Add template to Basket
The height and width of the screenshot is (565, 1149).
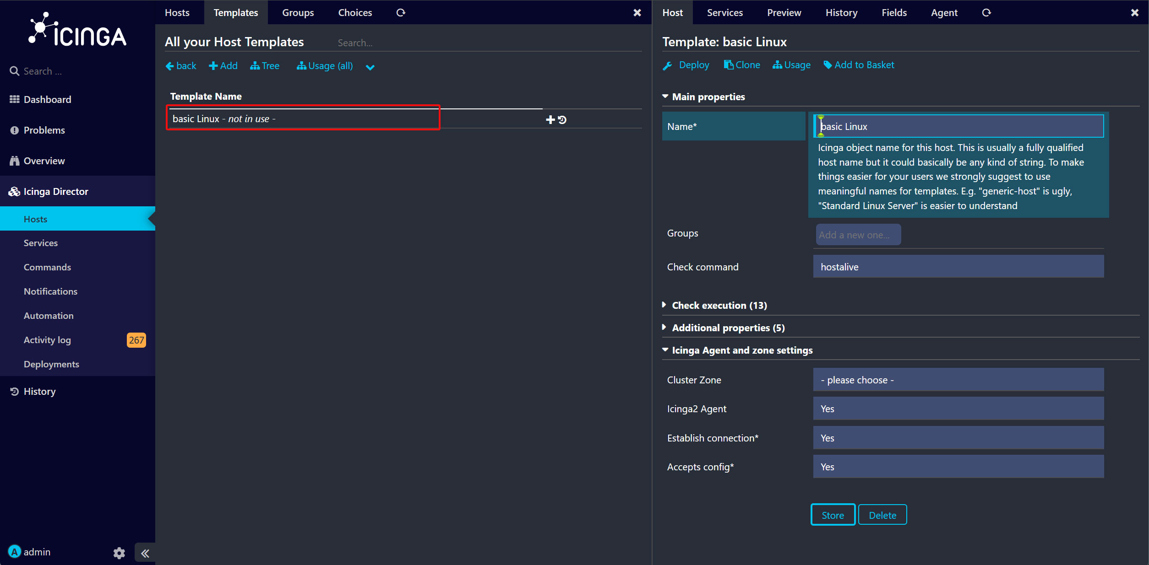point(859,65)
